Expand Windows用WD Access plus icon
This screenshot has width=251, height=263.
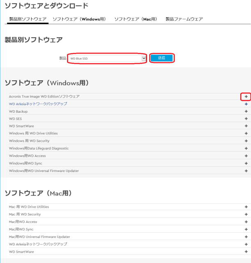click(x=246, y=156)
